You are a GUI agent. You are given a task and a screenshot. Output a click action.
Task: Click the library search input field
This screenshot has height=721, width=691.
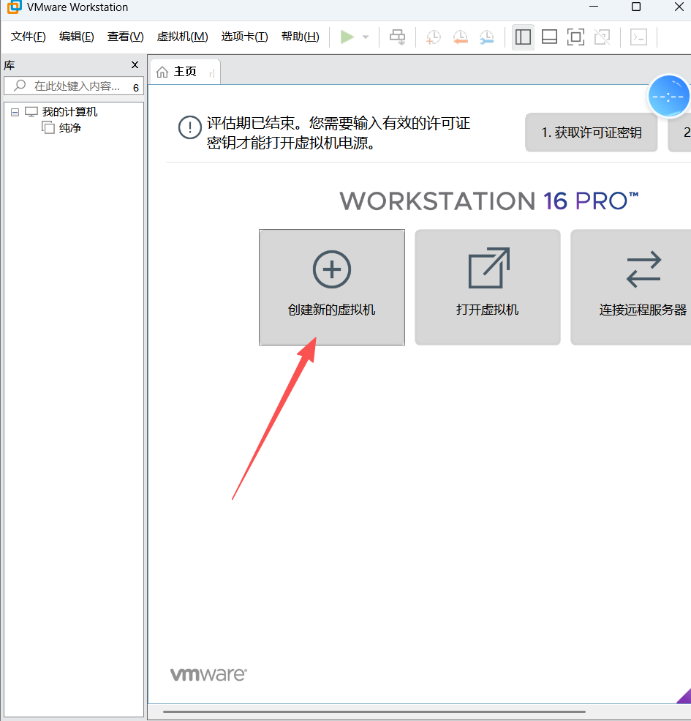pos(74,86)
